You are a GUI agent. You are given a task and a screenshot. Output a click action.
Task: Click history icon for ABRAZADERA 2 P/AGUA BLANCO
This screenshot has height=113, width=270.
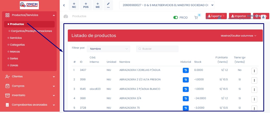186,89
